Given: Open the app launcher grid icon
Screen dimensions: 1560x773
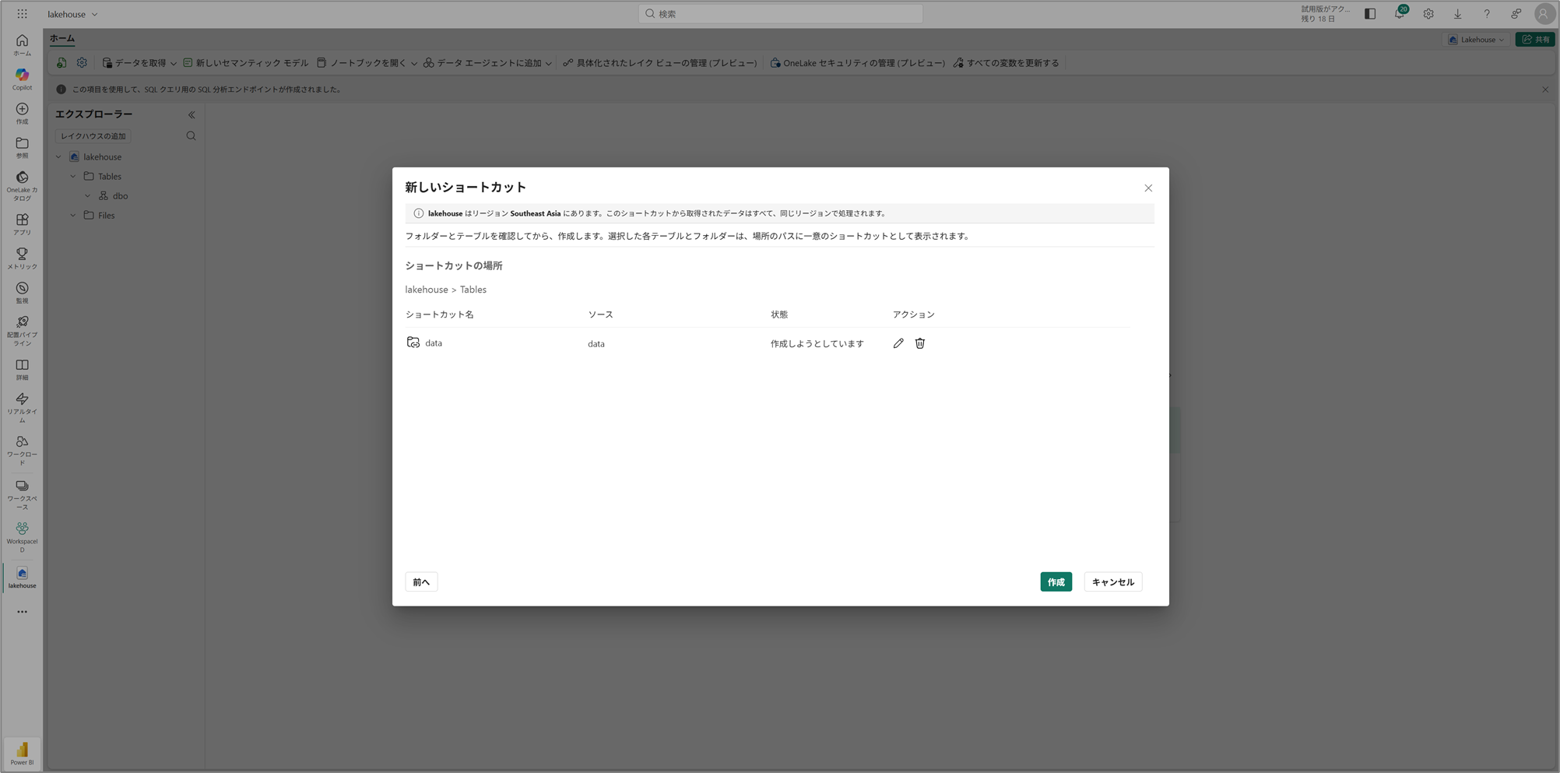Looking at the screenshot, I should point(22,14).
